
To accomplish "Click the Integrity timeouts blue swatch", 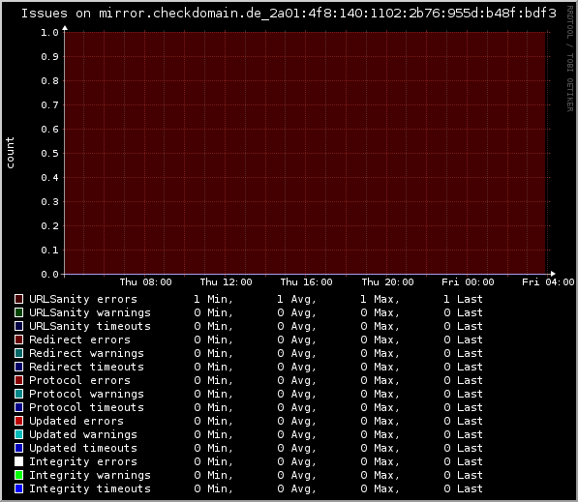I will click(18, 488).
